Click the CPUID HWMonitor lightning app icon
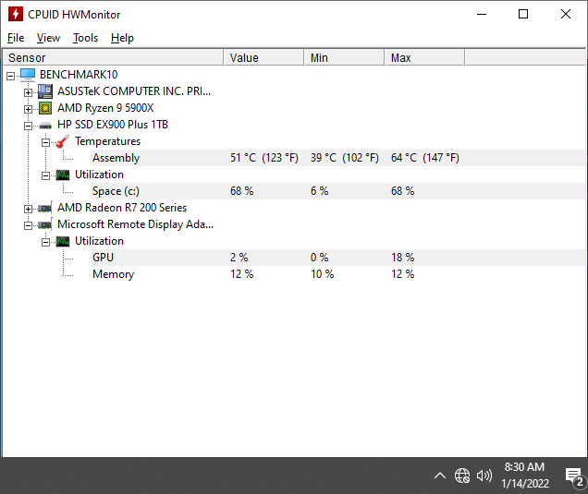This screenshot has width=588, height=494. [16, 14]
